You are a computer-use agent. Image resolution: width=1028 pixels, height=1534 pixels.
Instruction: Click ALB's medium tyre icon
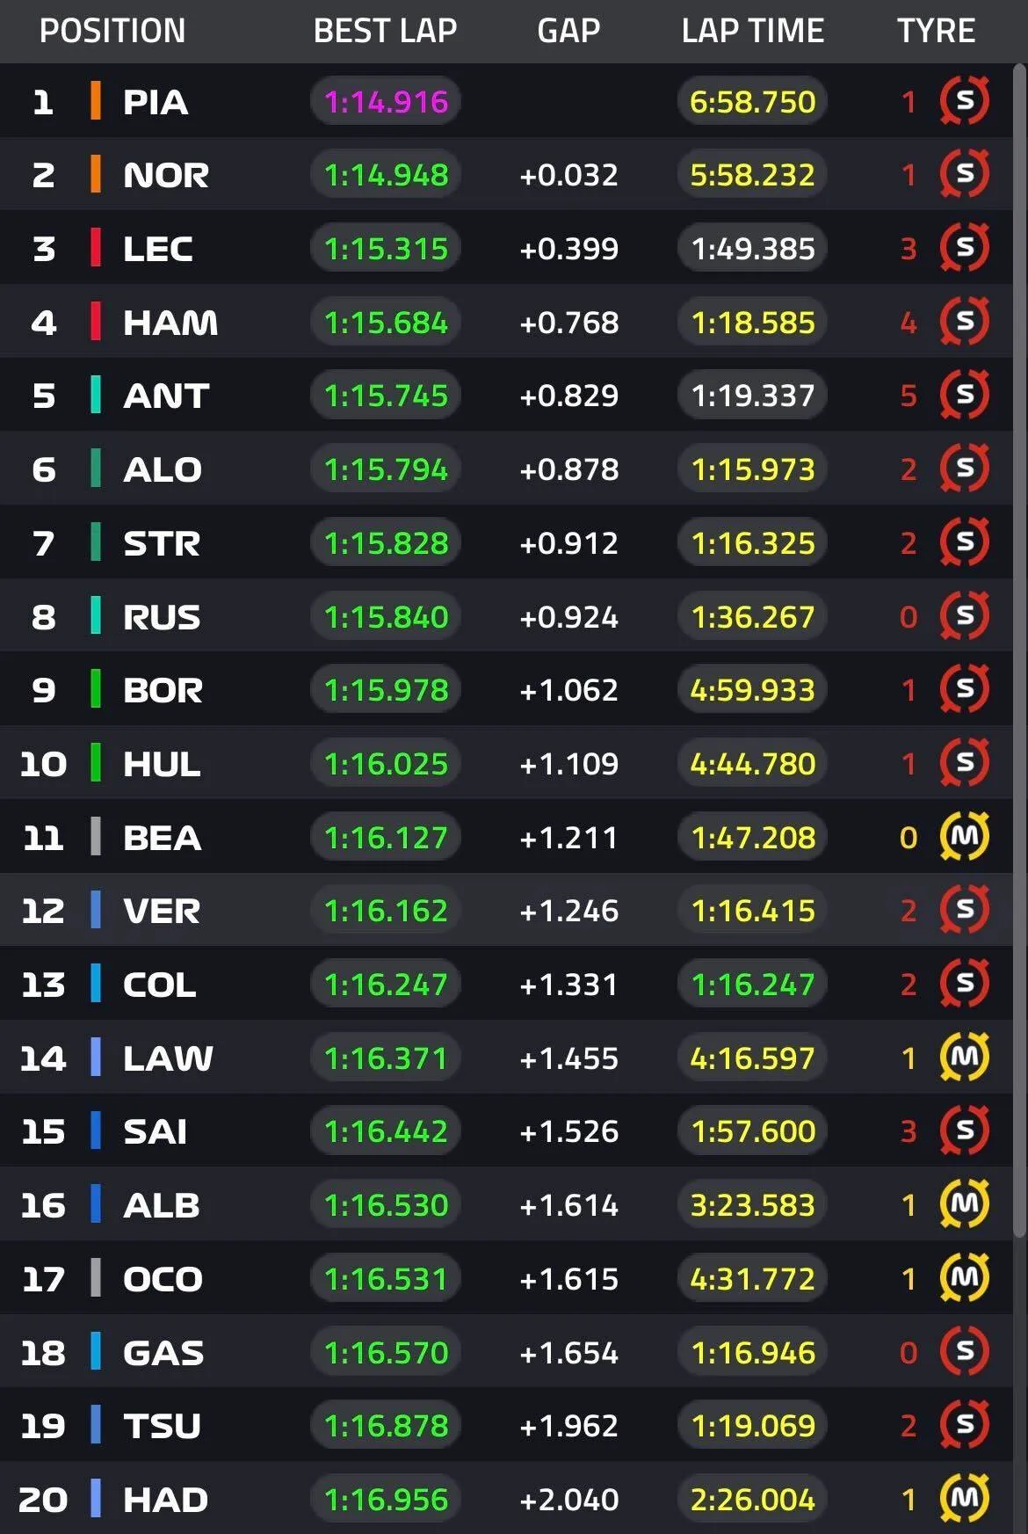click(964, 1204)
